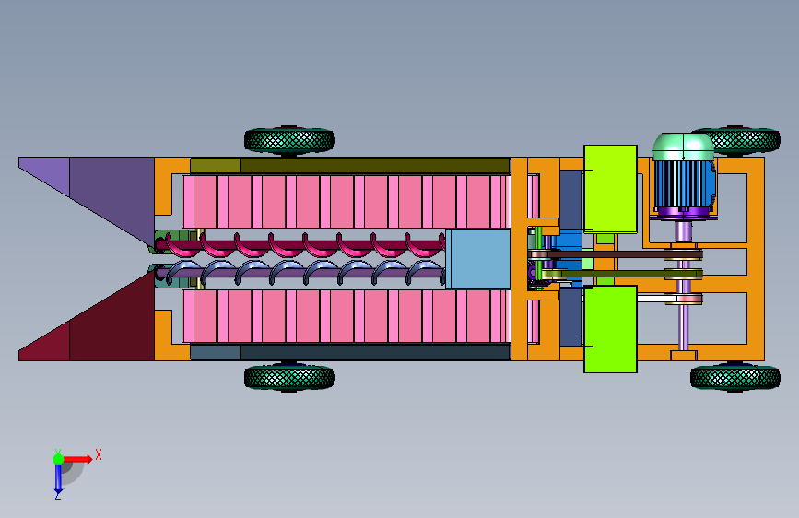
Task: Select the lower pink slatted panel
Action: (346, 316)
